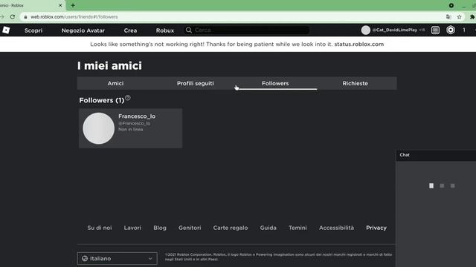Open the Genitori footer link

click(190, 228)
